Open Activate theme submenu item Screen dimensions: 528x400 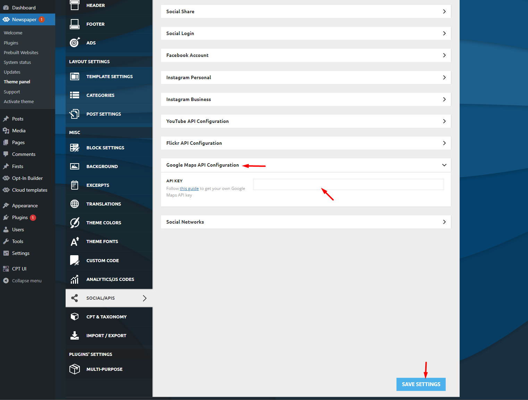pos(19,101)
